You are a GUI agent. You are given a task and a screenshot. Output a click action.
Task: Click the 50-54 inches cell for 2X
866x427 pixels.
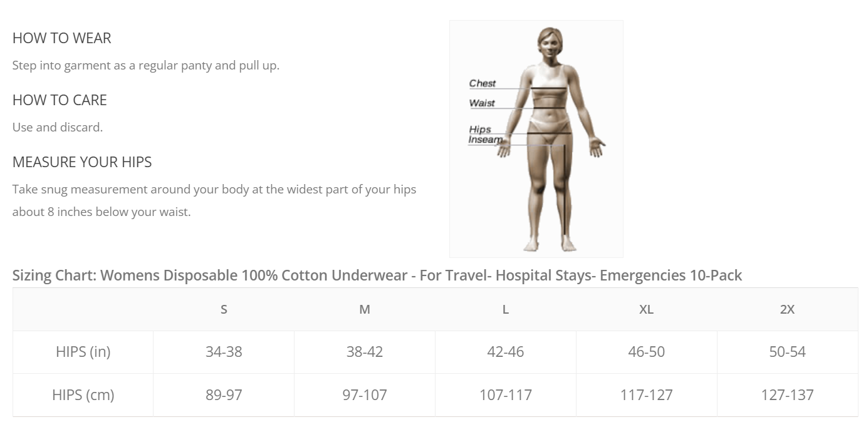(x=787, y=352)
